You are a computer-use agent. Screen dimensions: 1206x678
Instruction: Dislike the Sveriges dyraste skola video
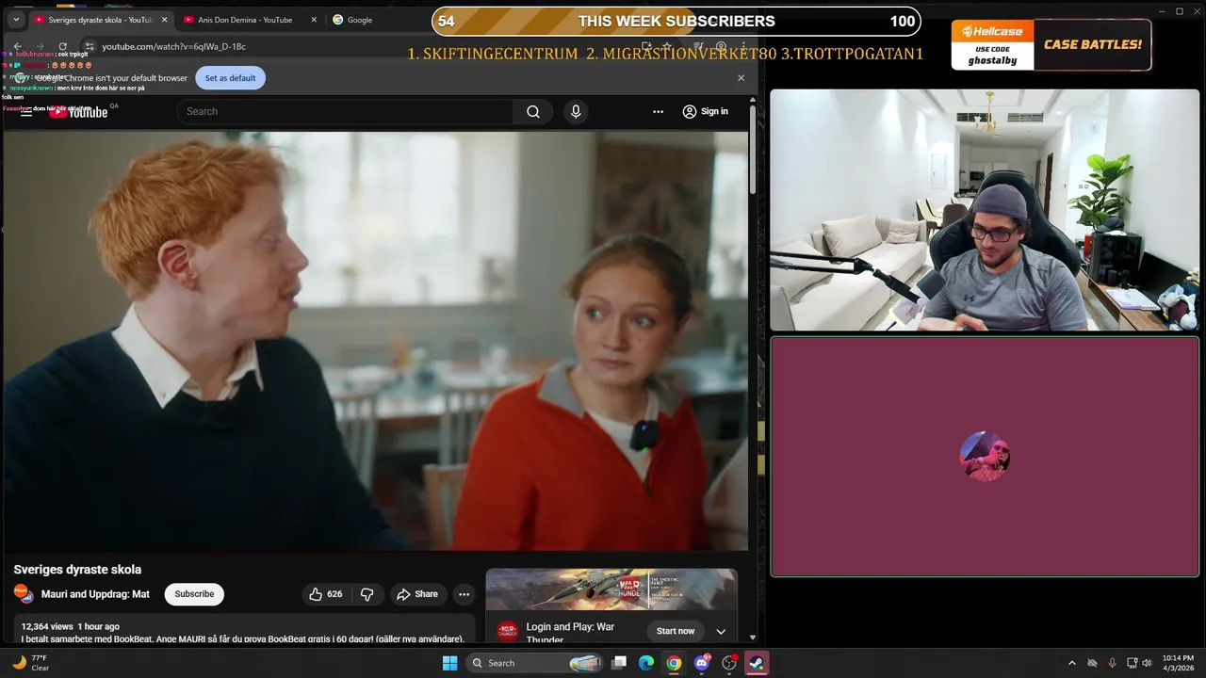pyautogui.click(x=367, y=594)
